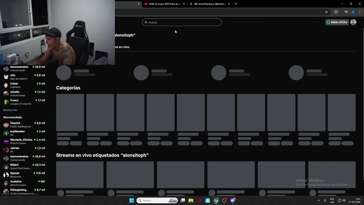Open the ESP LAA language switcher

pos(332,200)
